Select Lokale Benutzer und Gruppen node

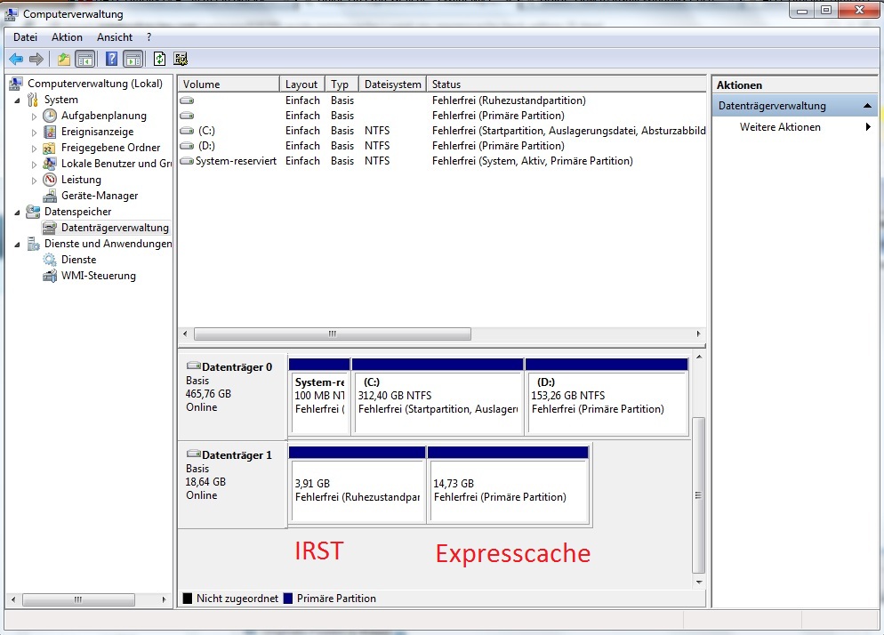[x=117, y=164]
